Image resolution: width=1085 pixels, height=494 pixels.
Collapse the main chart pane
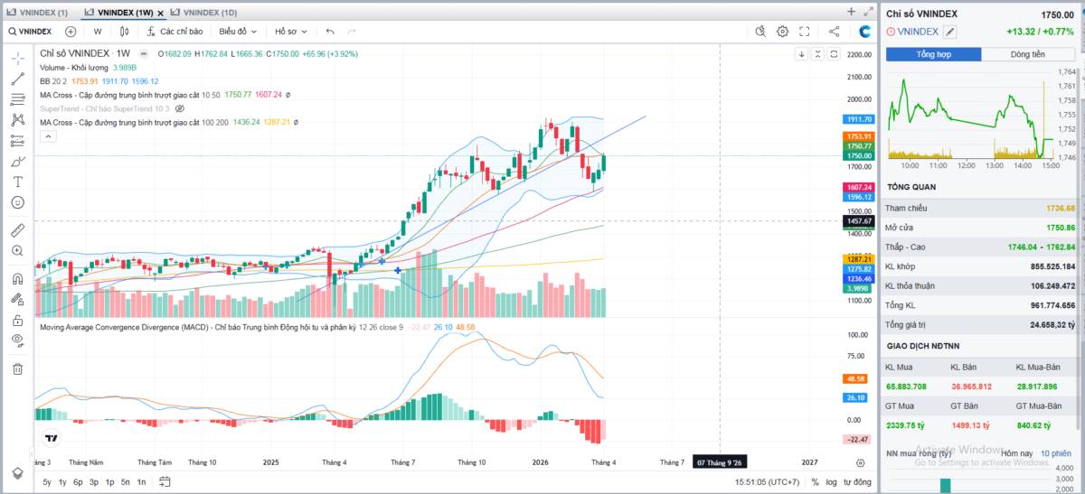coord(817,54)
